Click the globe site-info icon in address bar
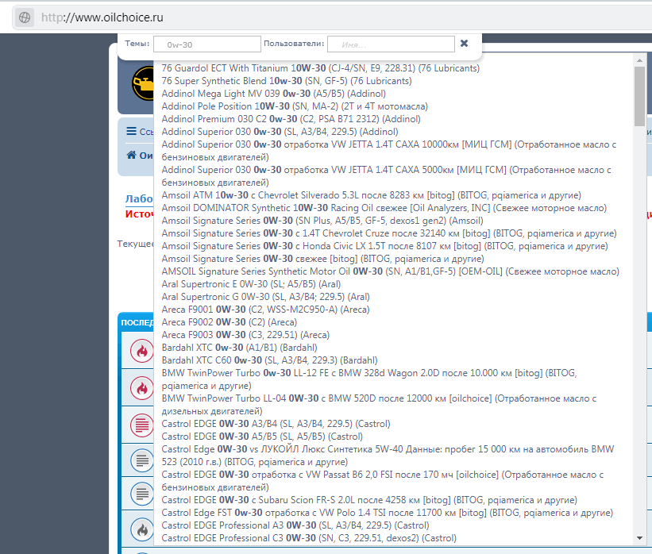This screenshot has width=652, height=554. (x=25, y=17)
